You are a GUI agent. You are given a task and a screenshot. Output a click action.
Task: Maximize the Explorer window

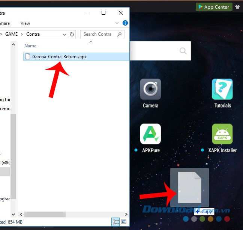[x=103, y=13]
